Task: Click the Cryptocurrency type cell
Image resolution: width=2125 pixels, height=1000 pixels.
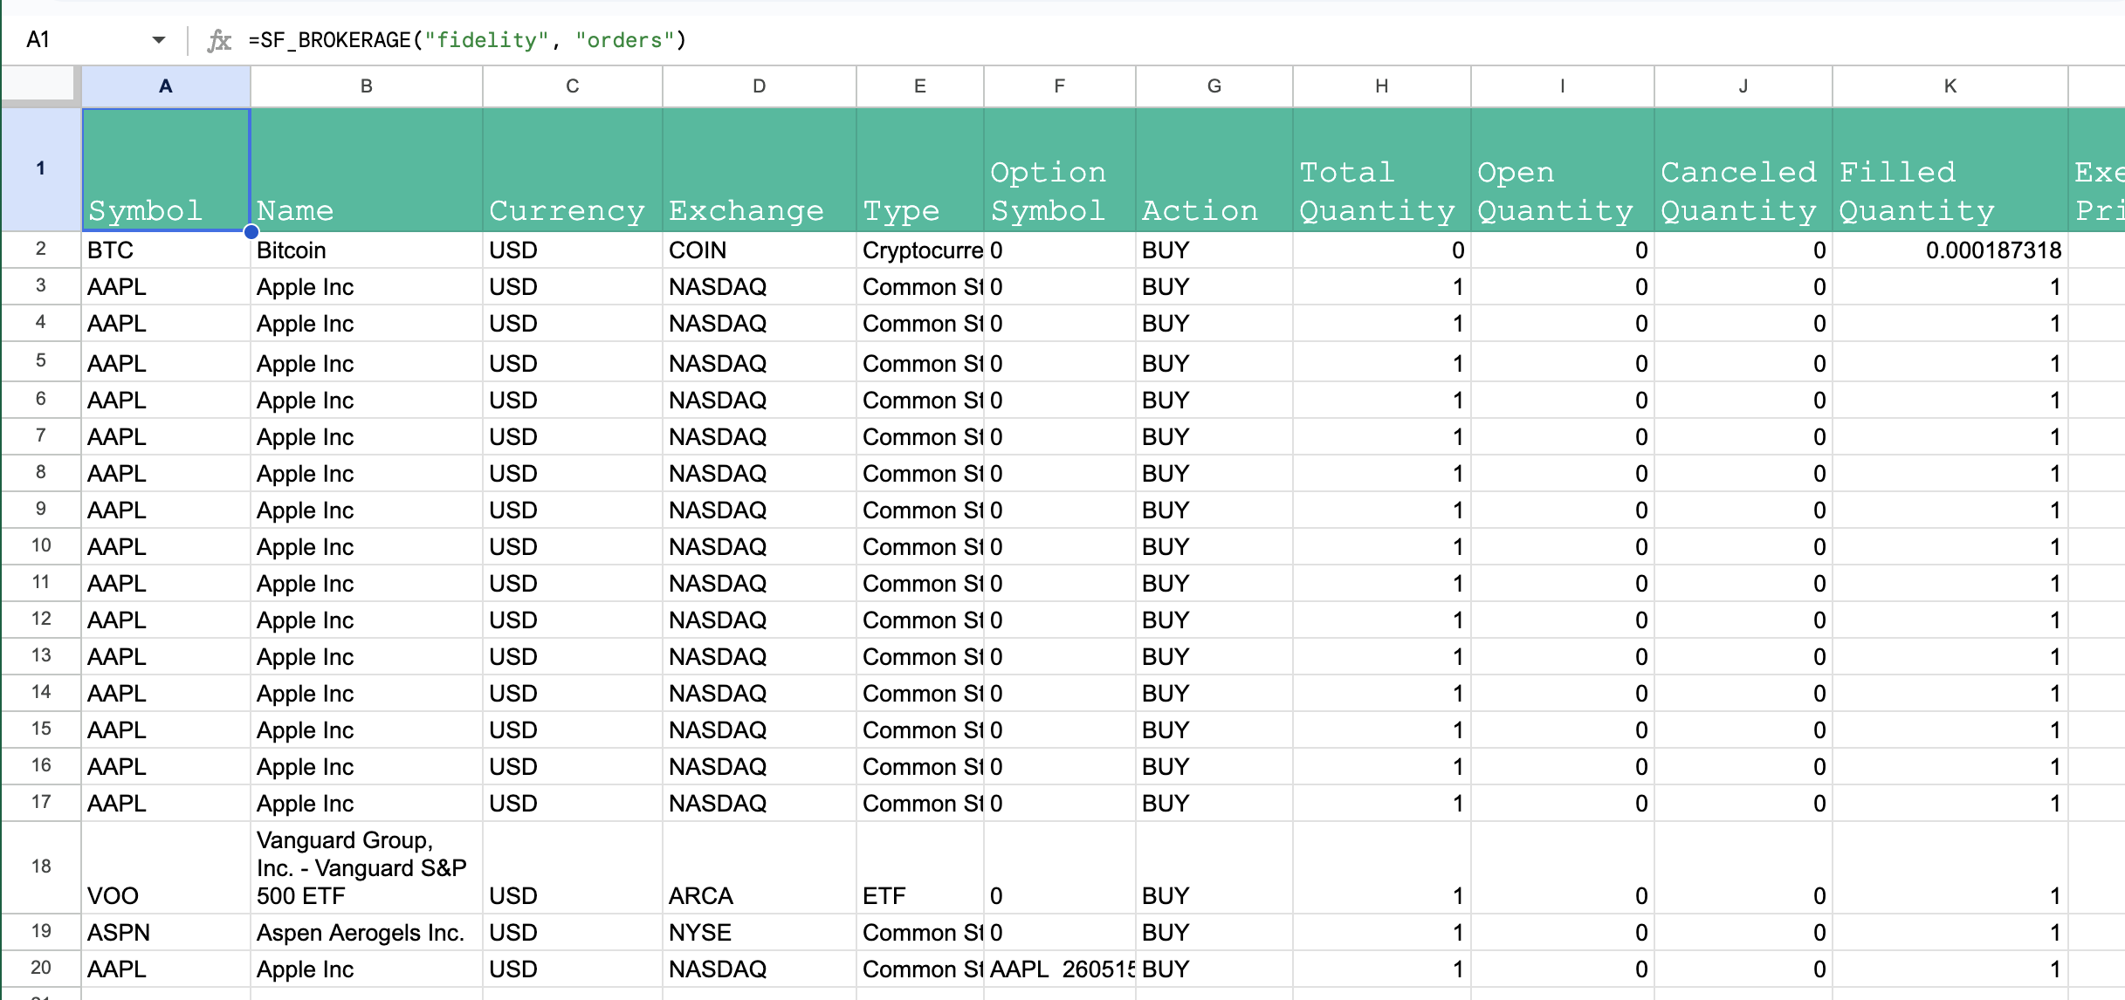Action: click(x=920, y=250)
